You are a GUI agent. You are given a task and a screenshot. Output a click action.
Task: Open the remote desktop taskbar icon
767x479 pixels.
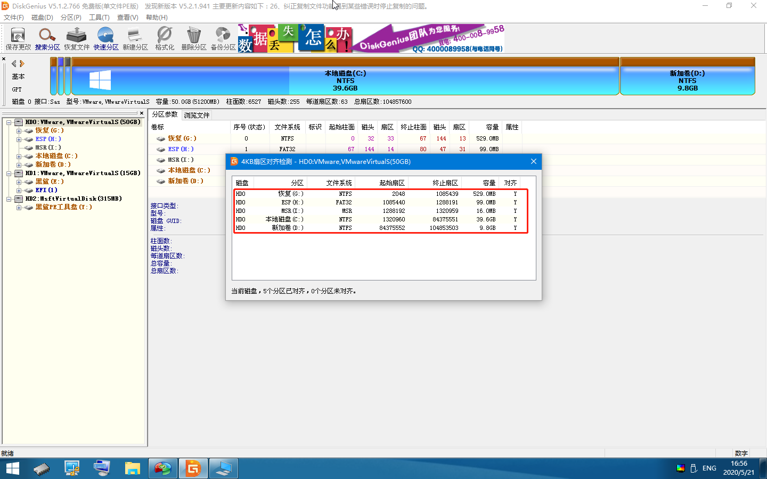223,468
